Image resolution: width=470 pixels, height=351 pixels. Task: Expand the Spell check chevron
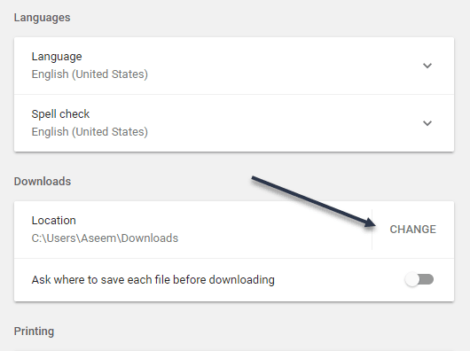[427, 123]
